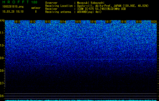This screenshot has width=159, height=101.
Task: Click the 1812 time marker
Action: pos(32,22)
